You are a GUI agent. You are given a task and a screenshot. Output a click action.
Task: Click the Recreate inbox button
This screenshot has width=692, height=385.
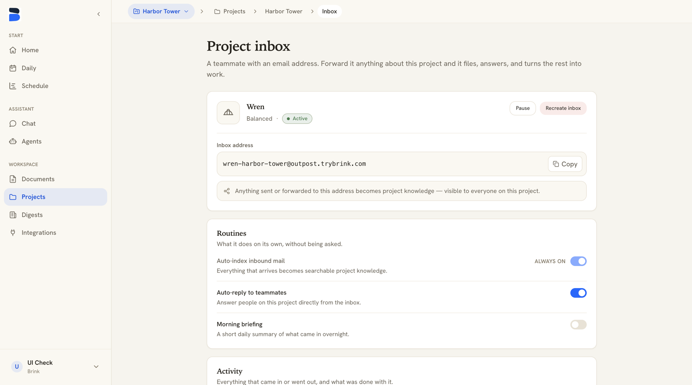click(563, 108)
